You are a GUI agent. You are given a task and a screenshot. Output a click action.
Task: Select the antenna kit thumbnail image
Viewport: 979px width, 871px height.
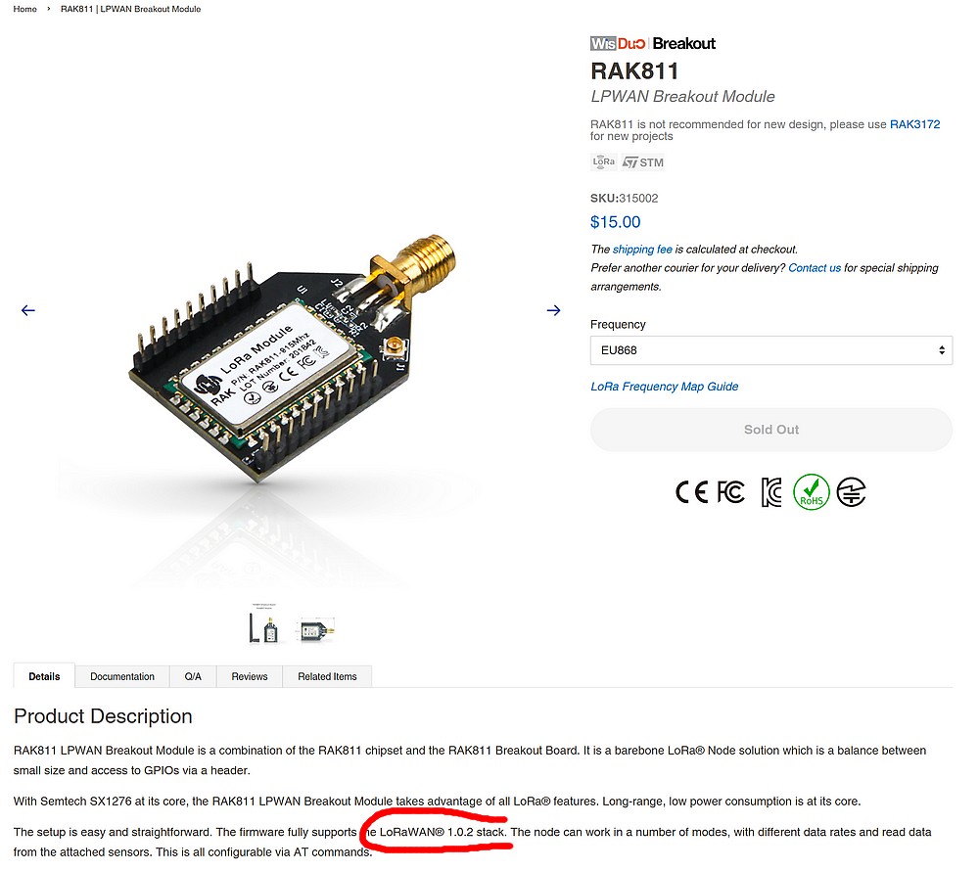(x=264, y=624)
